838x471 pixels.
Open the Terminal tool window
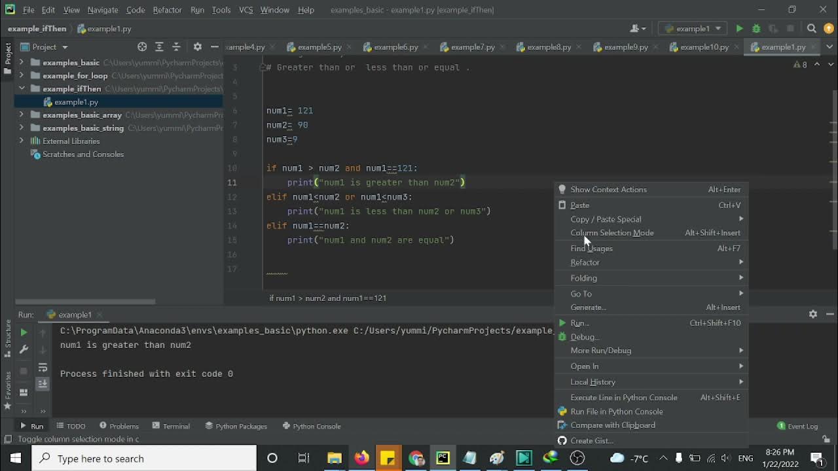170,426
